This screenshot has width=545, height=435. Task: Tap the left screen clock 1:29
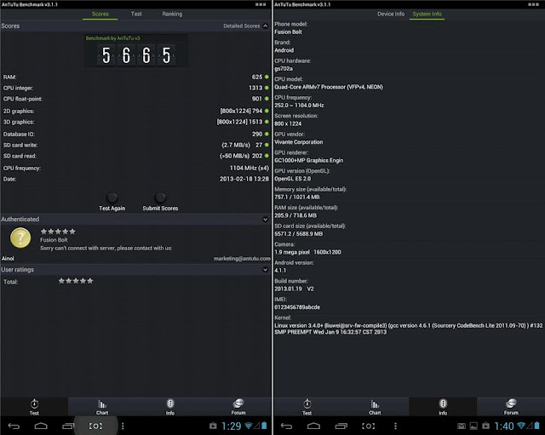click(x=231, y=426)
